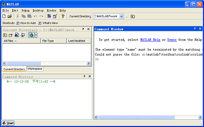The height and width of the screenshot is (127, 204).
Task: Click the view options eye-folder icon
Action: pyautogui.click(x=23, y=35)
